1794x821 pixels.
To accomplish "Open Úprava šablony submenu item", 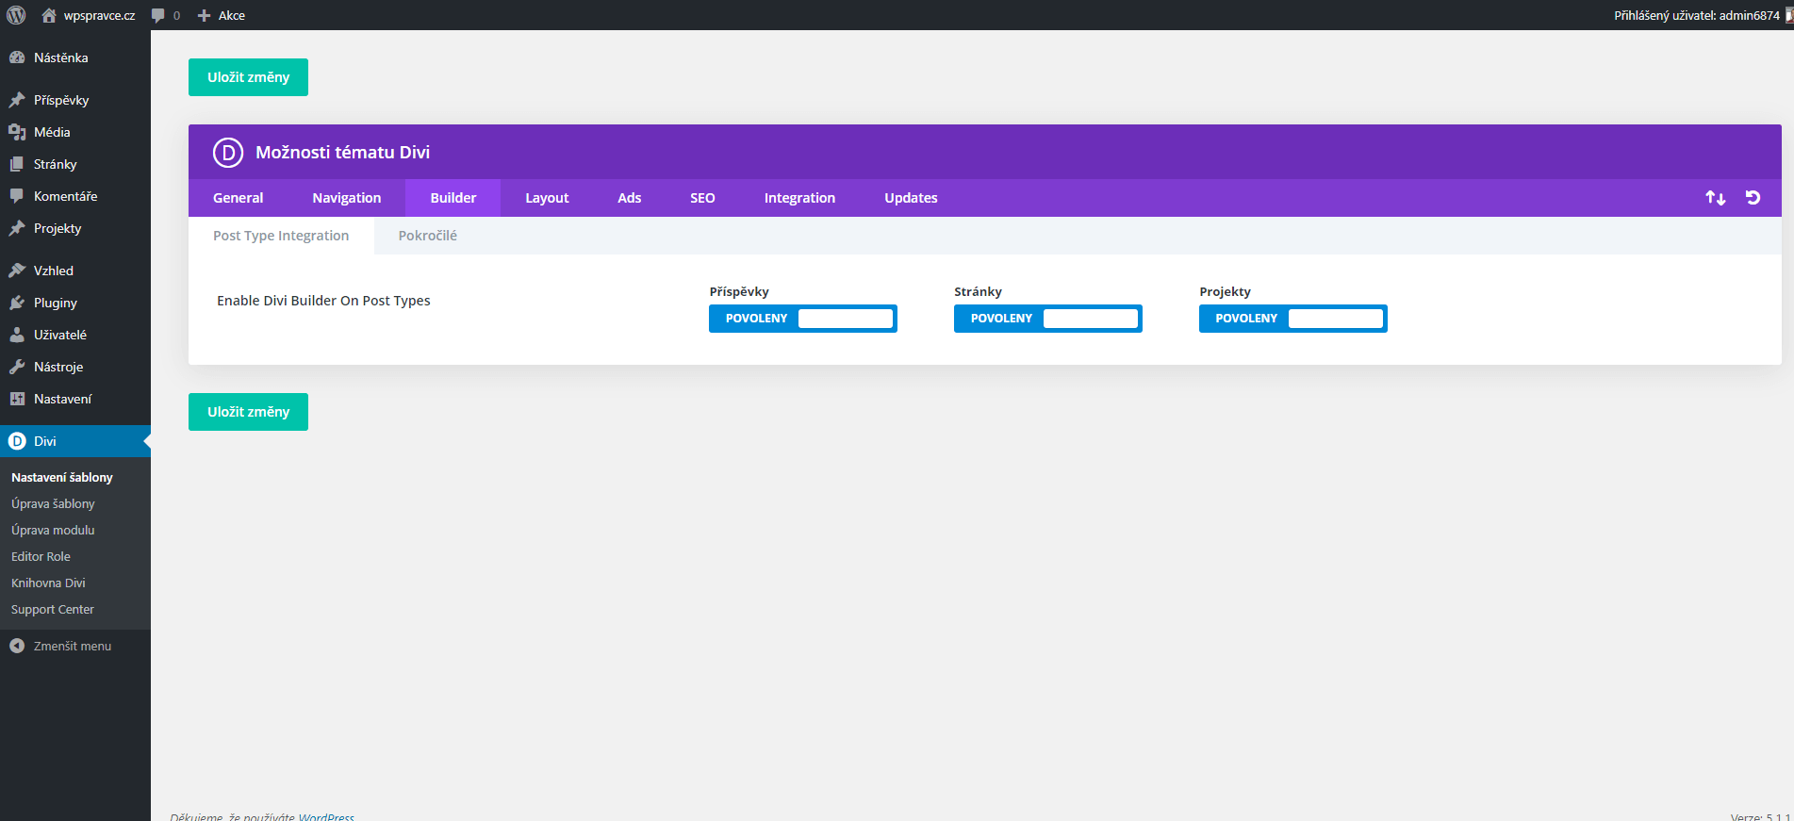I will tap(53, 504).
